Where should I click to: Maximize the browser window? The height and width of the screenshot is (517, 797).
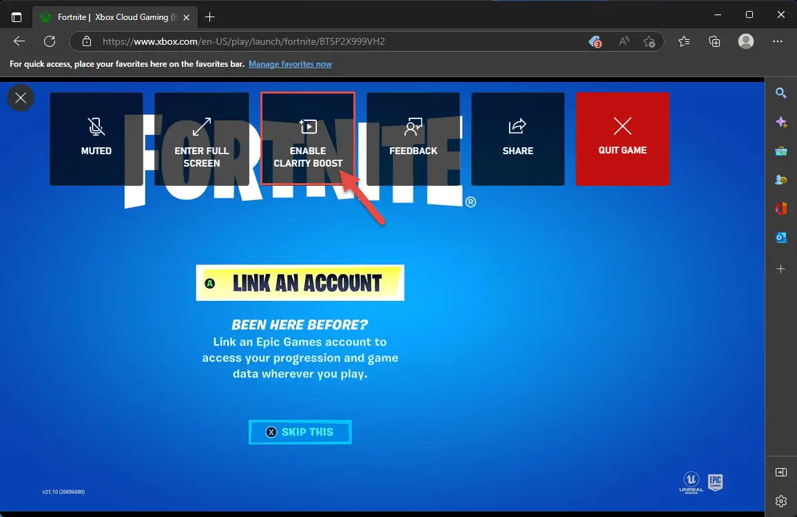[749, 14]
